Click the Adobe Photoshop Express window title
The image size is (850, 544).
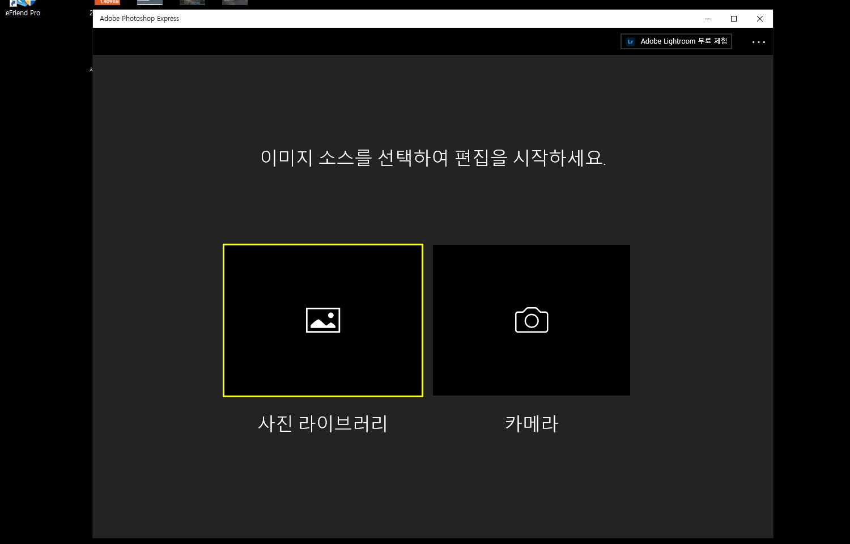(x=139, y=19)
